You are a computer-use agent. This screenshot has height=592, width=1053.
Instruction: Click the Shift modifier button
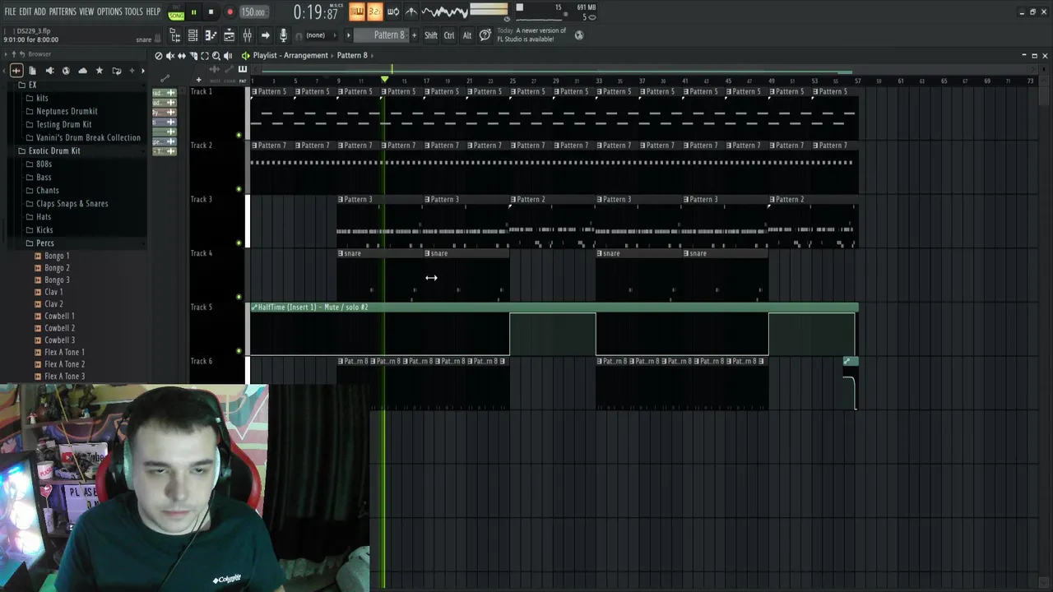(431, 35)
